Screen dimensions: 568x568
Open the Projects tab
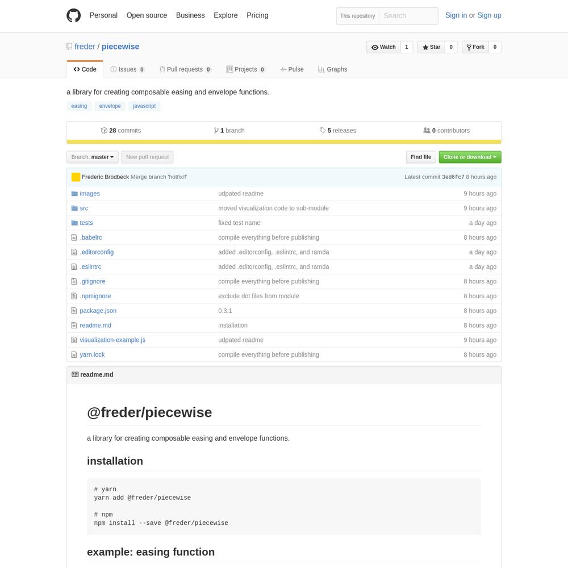pyautogui.click(x=246, y=69)
